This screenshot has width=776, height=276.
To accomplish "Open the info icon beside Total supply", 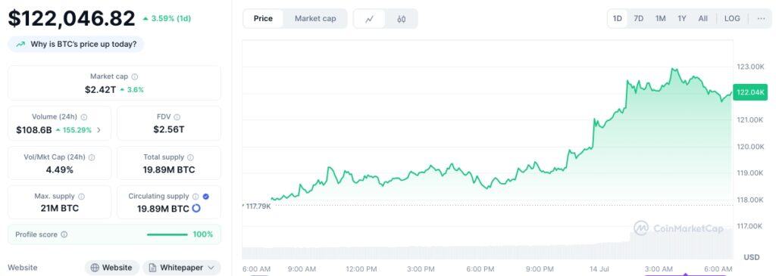I will click(x=190, y=157).
